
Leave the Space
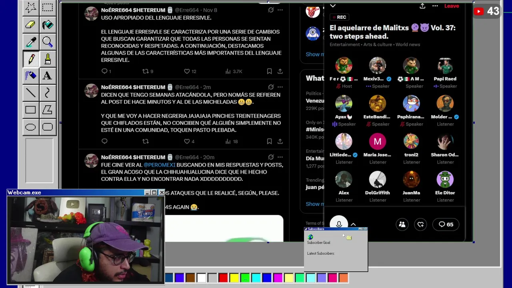(452, 6)
